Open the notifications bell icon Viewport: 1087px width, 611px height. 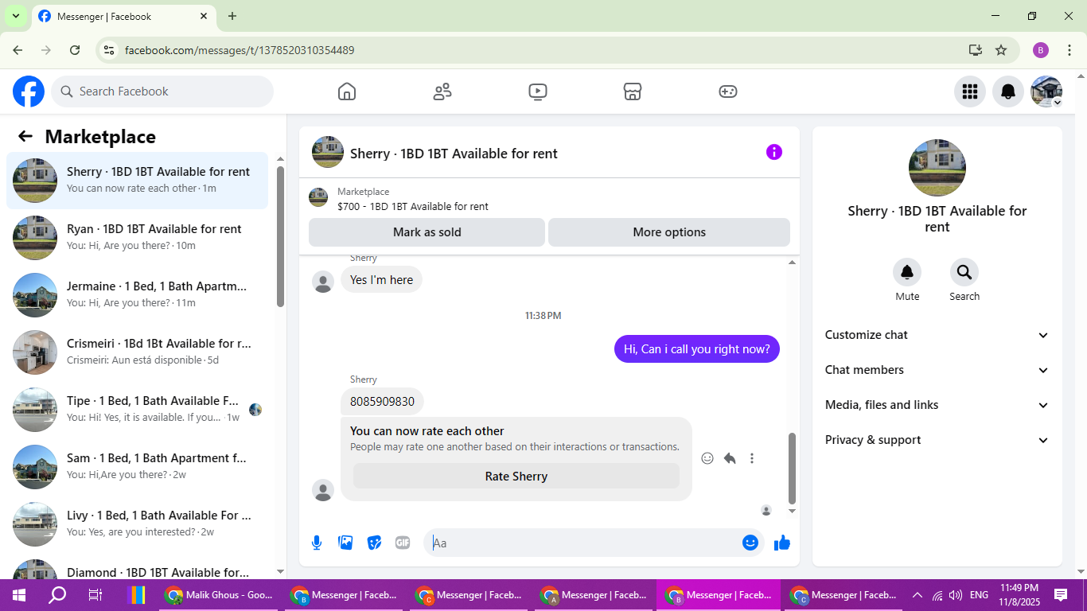pos(1008,91)
